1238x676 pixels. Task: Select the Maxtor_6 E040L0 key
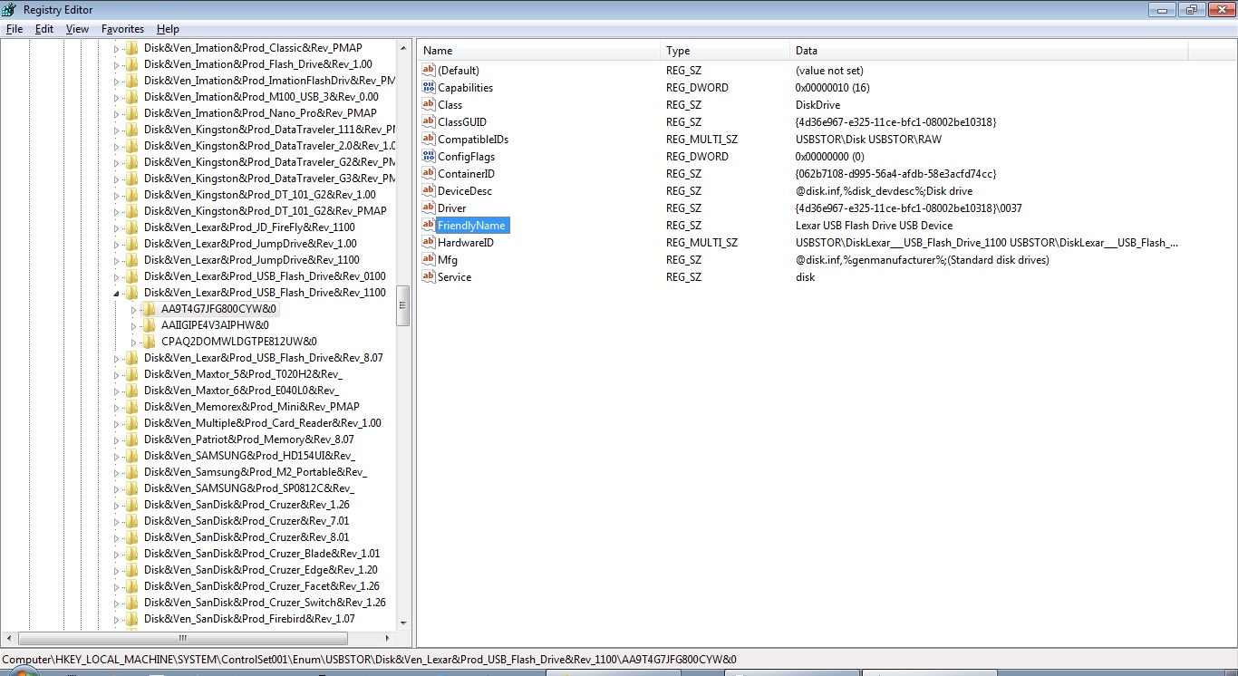(x=242, y=391)
